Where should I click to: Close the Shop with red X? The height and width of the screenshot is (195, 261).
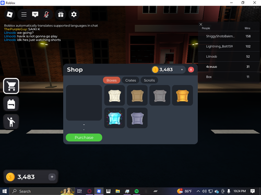click(191, 70)
